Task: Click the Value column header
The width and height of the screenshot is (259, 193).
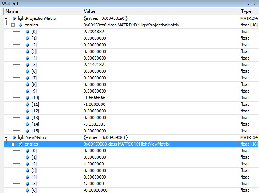Action: 160,11
